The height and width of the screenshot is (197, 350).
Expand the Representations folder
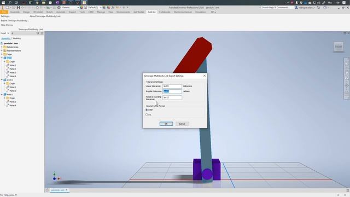2,51
